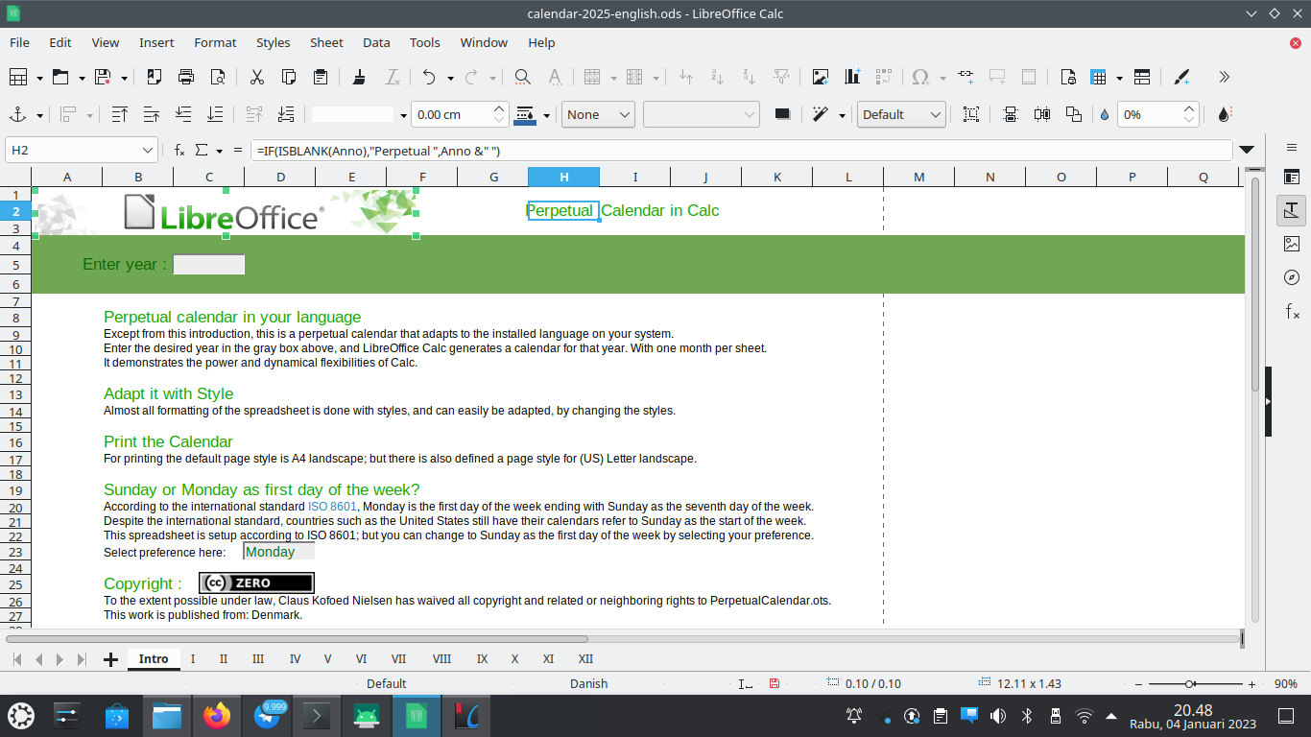Open Show Draw Functions brush icon
The width and height of the screenshot is (1311, 737).
point(1182,77)
